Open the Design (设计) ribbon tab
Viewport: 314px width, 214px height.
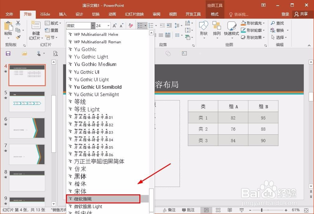coord(79,14)
